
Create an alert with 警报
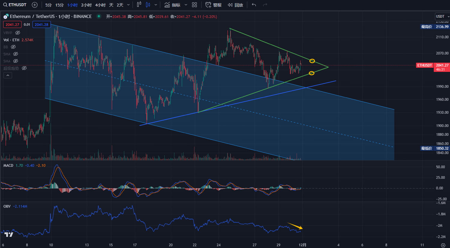coord(217,5)
